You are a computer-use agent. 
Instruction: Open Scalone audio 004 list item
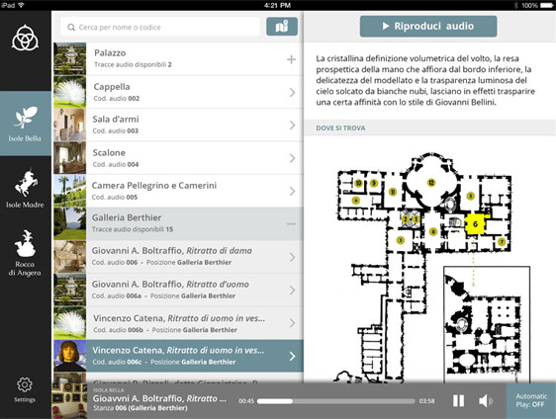click(x=178, y=158)
